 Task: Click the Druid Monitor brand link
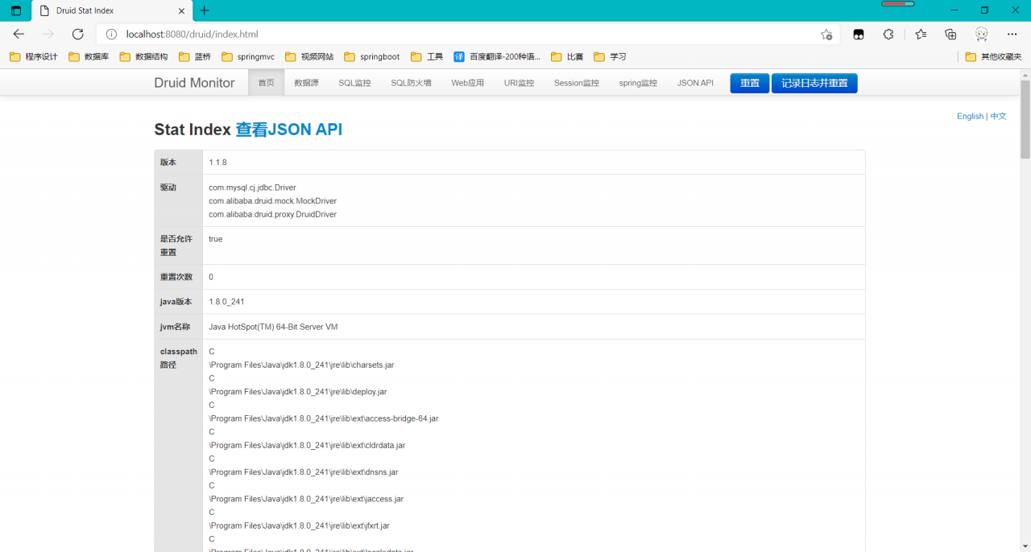(x=194, y=83)
